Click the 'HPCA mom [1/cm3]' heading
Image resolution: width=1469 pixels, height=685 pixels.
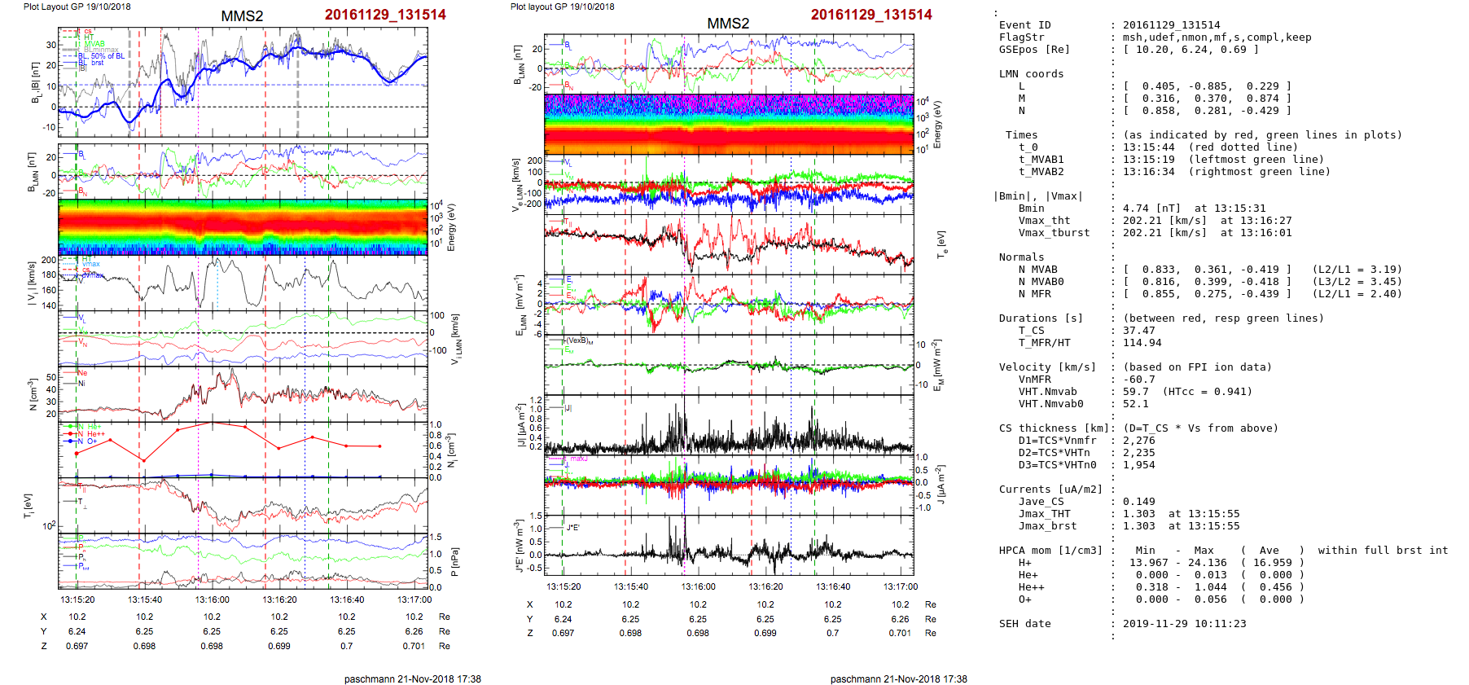1050,551
